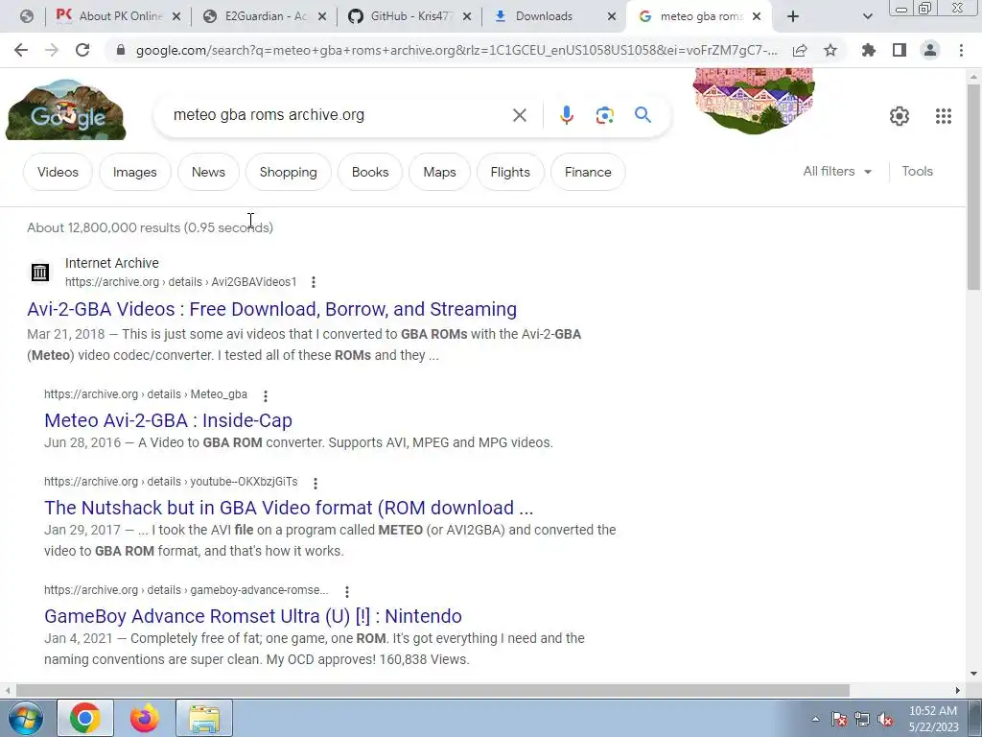This screenshot has width=982, height=737.
Task: Open Google Lens image search
Action: click(x=604, y=115)
